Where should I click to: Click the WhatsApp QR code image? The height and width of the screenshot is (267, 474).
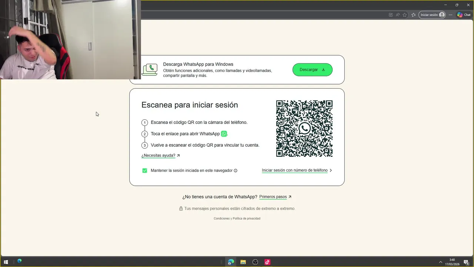pos(304,129)
